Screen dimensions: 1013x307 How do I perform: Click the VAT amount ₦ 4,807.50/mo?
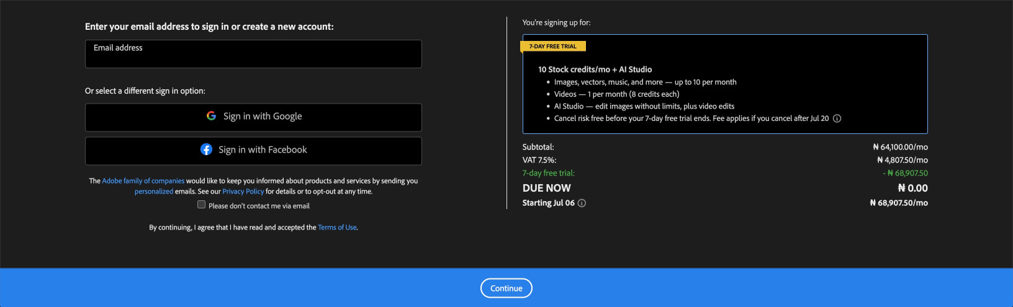903,160
